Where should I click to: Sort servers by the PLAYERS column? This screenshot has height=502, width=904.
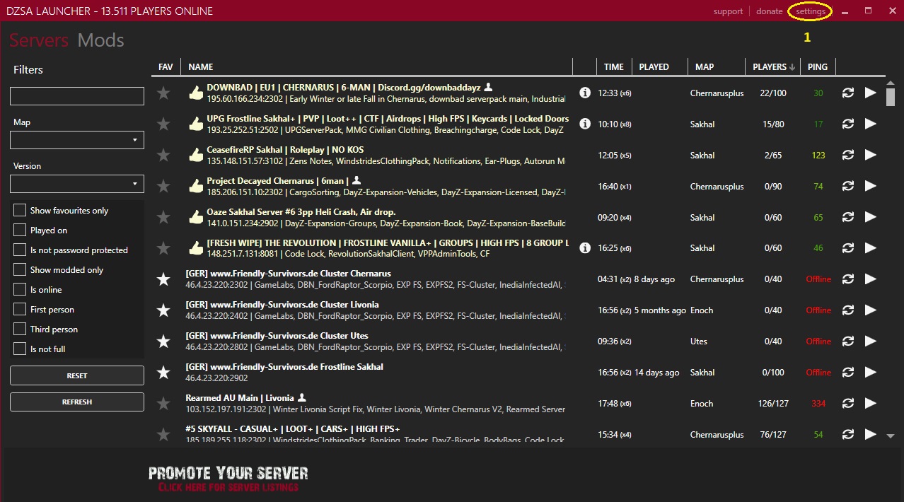773,66
